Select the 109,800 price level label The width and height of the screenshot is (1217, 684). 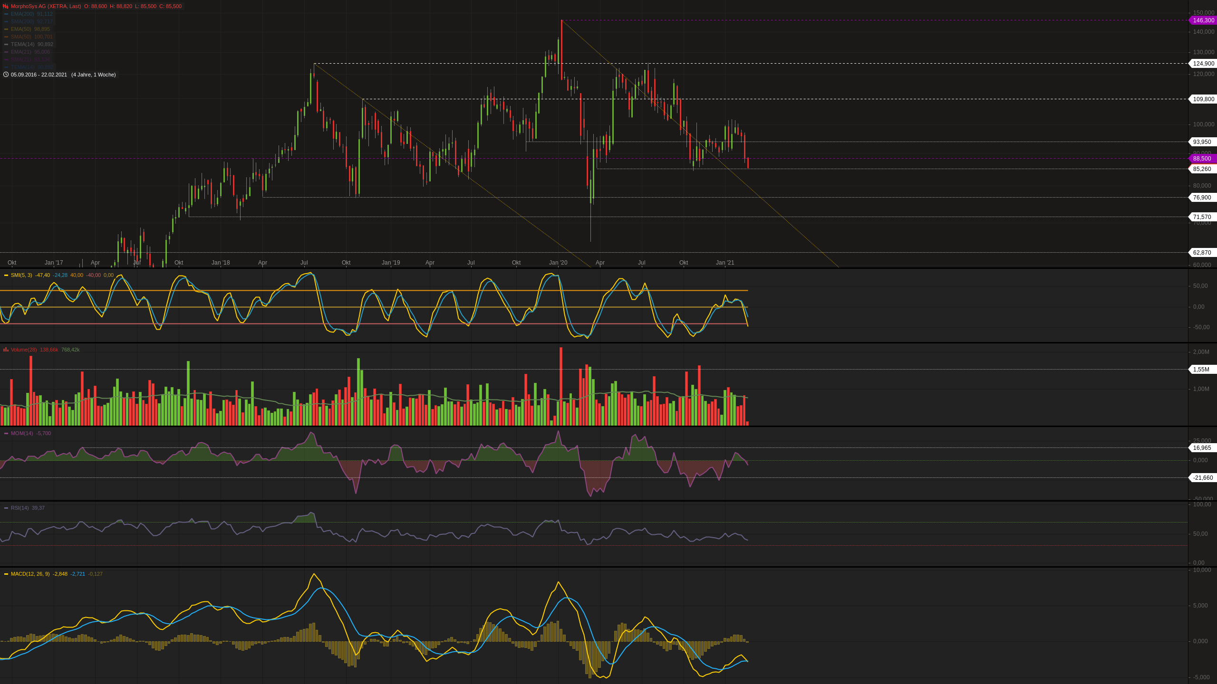pos(1203,99)
